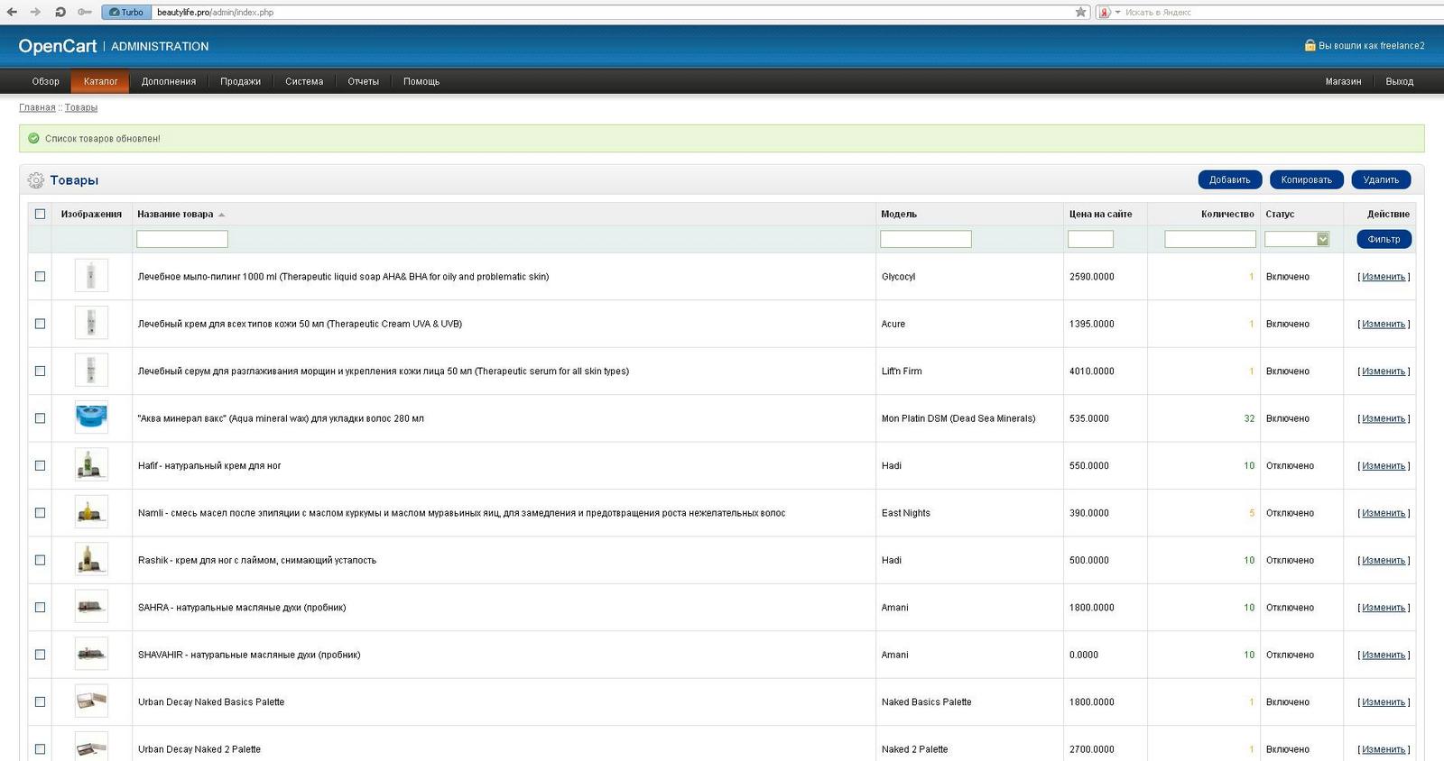Click the Добавить button
Viewport: 1444px width, 761px height.
pyautogui.click(x=1229, y=179)
